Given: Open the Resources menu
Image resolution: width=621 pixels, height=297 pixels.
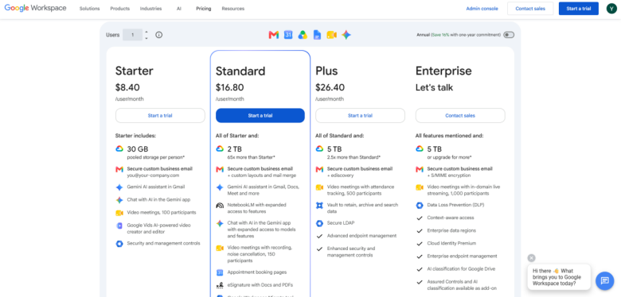Looking at the screenshot, I should point(232,9).
